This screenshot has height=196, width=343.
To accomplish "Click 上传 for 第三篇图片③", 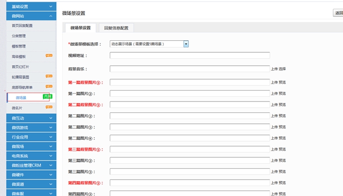I will click(274, 172).
